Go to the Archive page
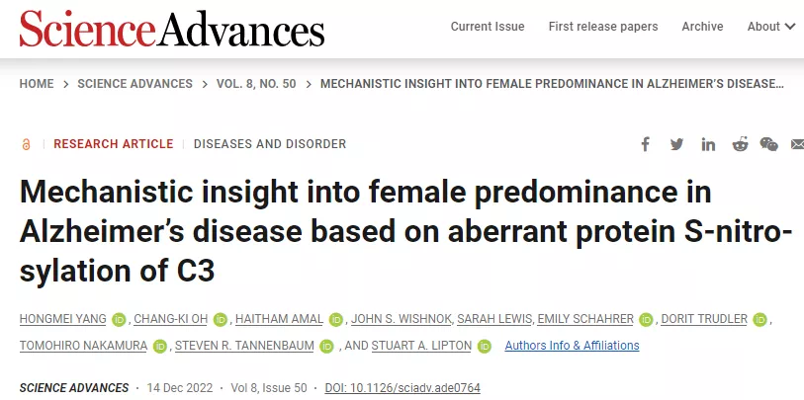 click(x=702, y=27)
